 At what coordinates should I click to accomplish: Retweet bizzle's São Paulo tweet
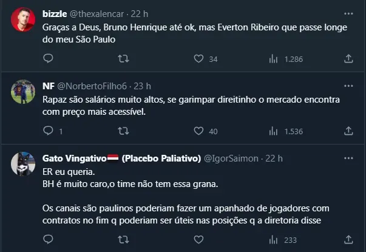click(123, 59)
